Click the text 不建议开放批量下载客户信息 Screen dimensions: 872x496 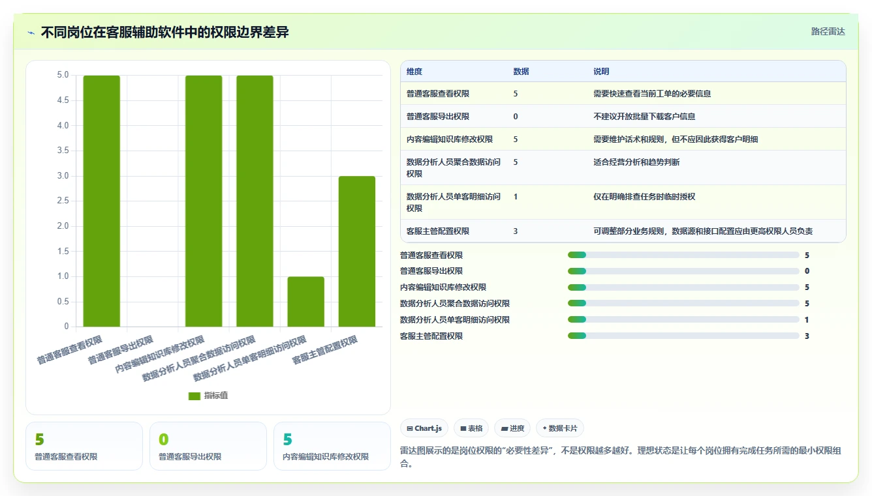(x=644, y=117)
